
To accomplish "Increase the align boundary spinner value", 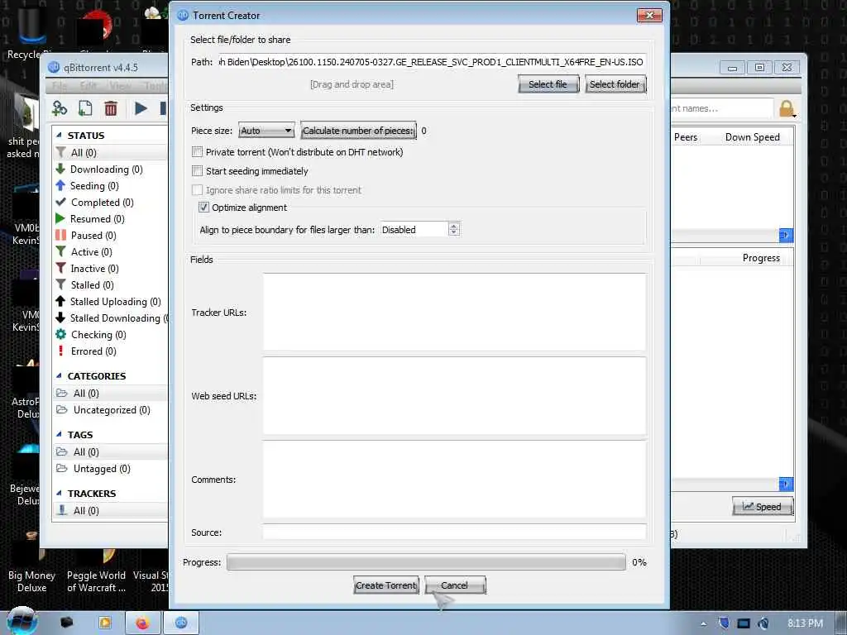I will click(454, 227).
